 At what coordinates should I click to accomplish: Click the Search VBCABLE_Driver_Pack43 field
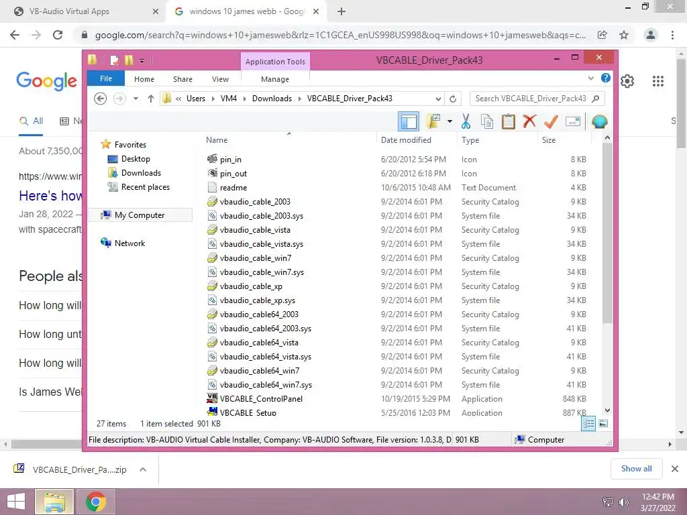click(537, 99)
